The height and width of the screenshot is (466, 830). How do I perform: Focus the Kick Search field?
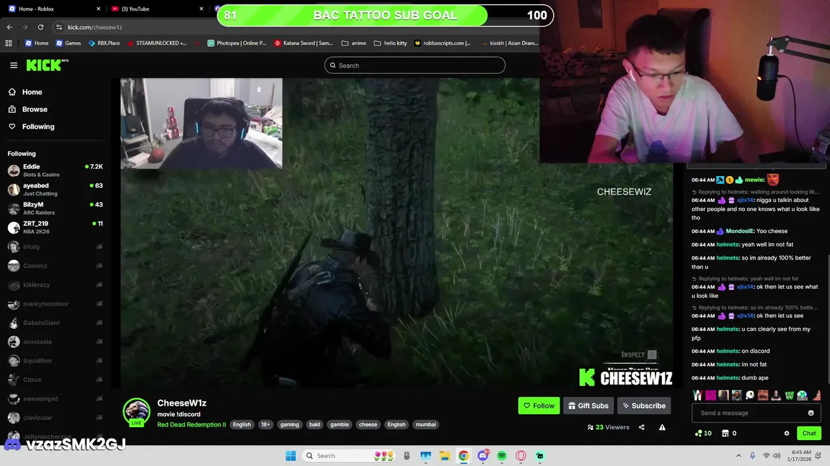coord(415,65)
